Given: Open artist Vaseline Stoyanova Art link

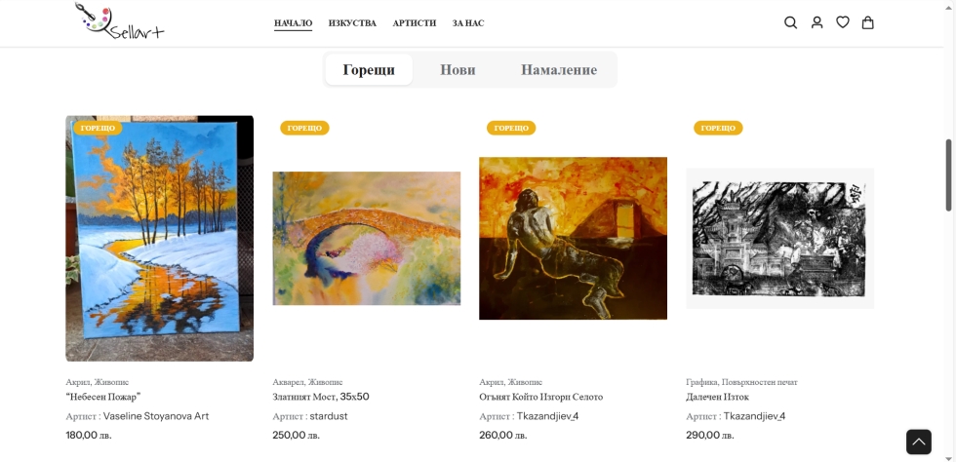Looking at the screenshot, I should [156, 416].
